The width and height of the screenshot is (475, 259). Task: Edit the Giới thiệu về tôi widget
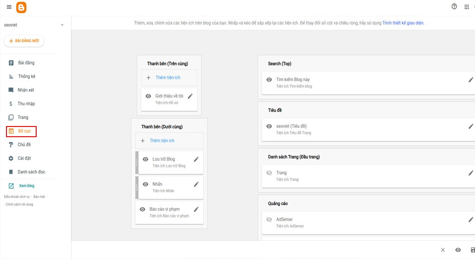click(190, 96)
